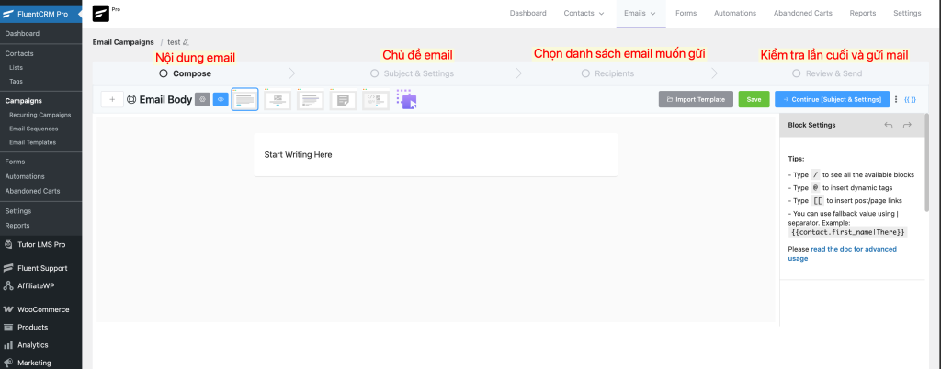This screenshot has width=941, height=369.
Task: Open the curly braces smartcode icon
Action: pos(910,99)
